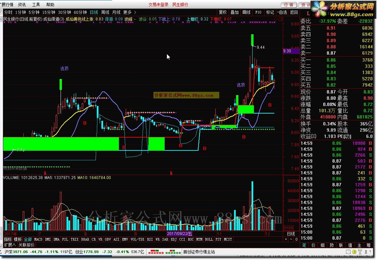The image size is (377, 260).
Task: Switch to the 分时 chart period
Action: [x=9, y=12]
